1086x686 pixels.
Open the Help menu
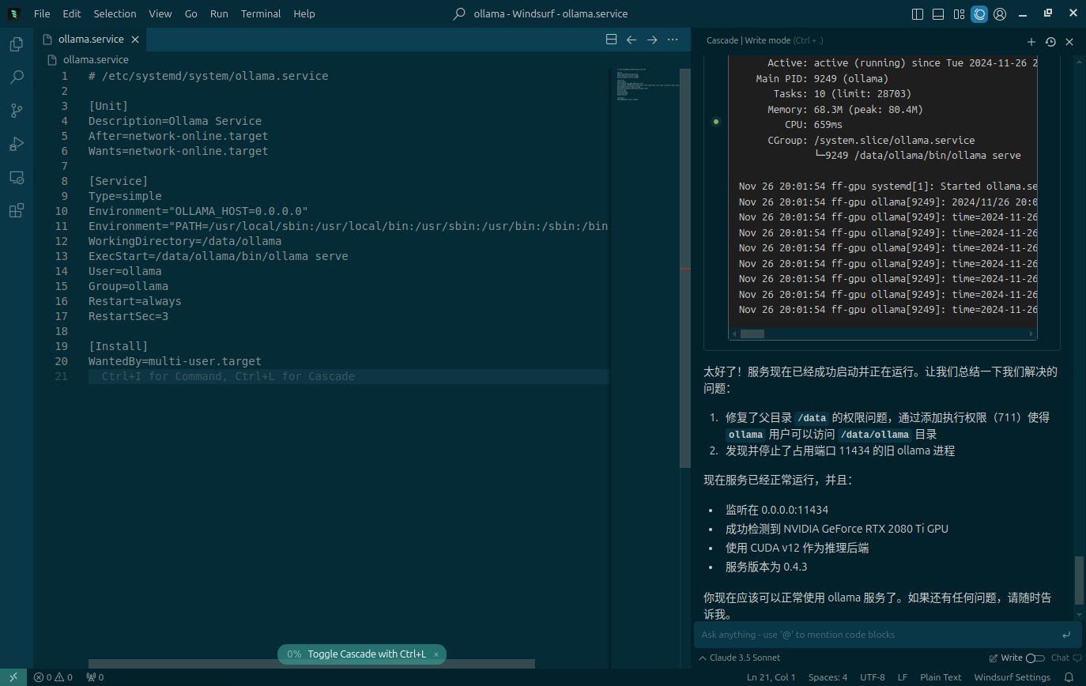(304, 13)
